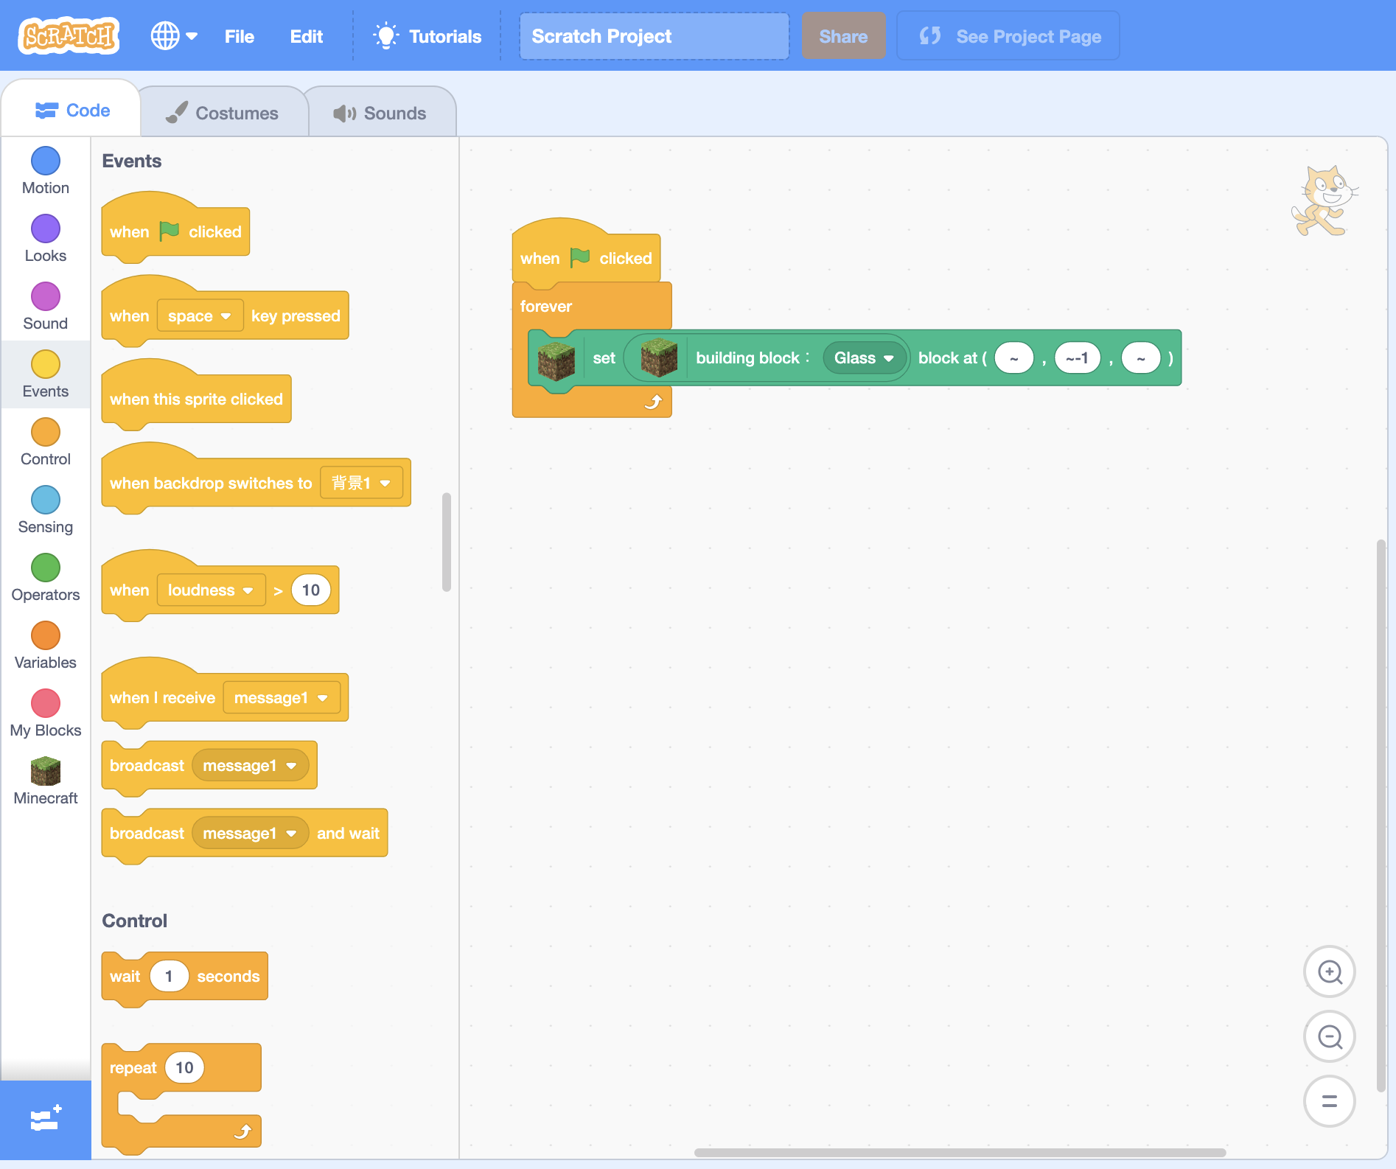Click the Add Extension button
Viewport: 1396px width, 1169px height.
(46, 1120)
